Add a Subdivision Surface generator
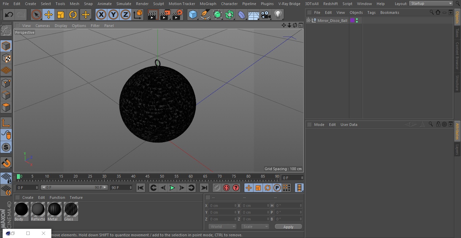This screenshot has width=461, height=238. click(x=217, y=15)
